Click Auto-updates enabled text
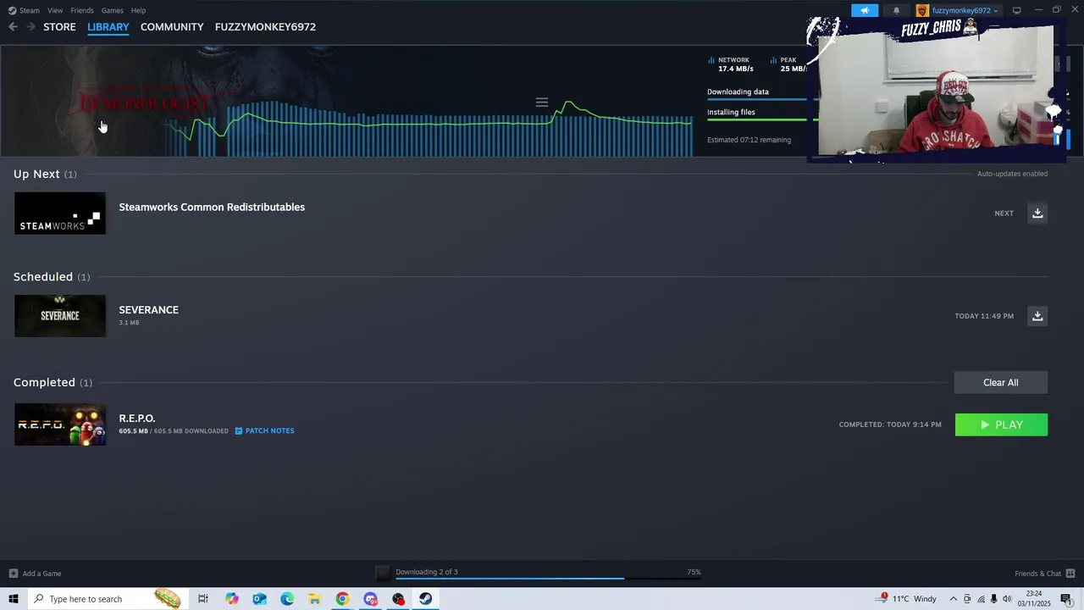Viewport: 1084px width, 610px height. [1012, 174]
